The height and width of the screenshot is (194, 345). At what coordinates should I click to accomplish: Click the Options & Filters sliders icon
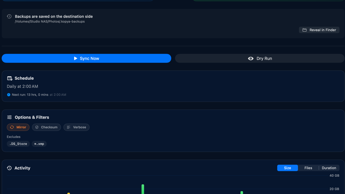click(9, 117)
